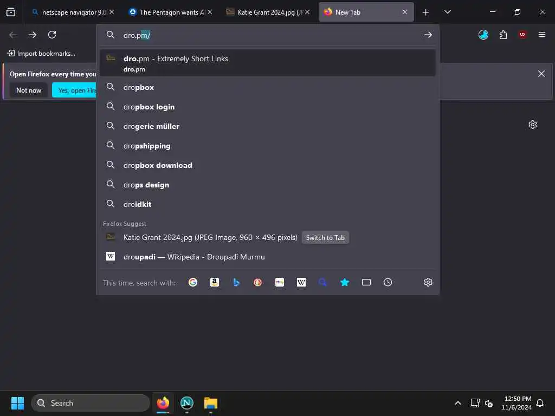555x416 pixels.
Task: Choose the drogerie müller suggestion
Action: (268, 126)
